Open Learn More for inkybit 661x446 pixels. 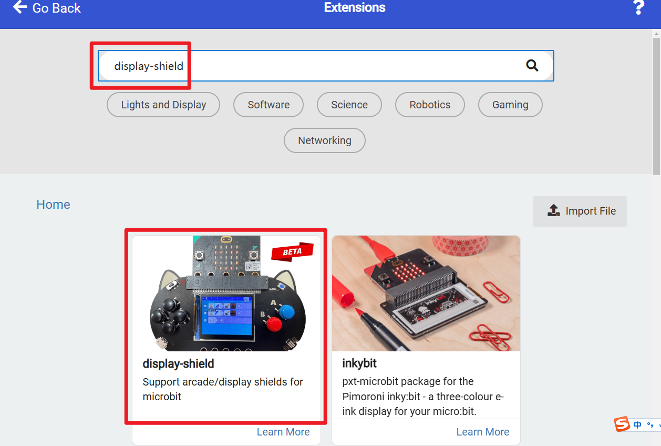(x=483, y=432)
